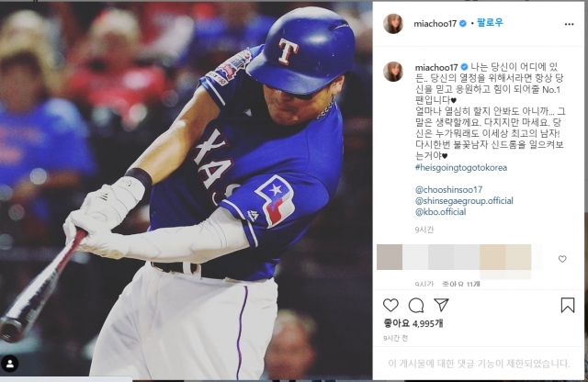
Task: Like the blurred comment with small heart
Action: (x=562, y=259)
